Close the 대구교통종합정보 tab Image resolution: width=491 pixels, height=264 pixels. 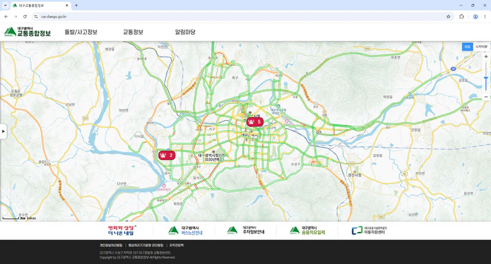tap(67, 6)
